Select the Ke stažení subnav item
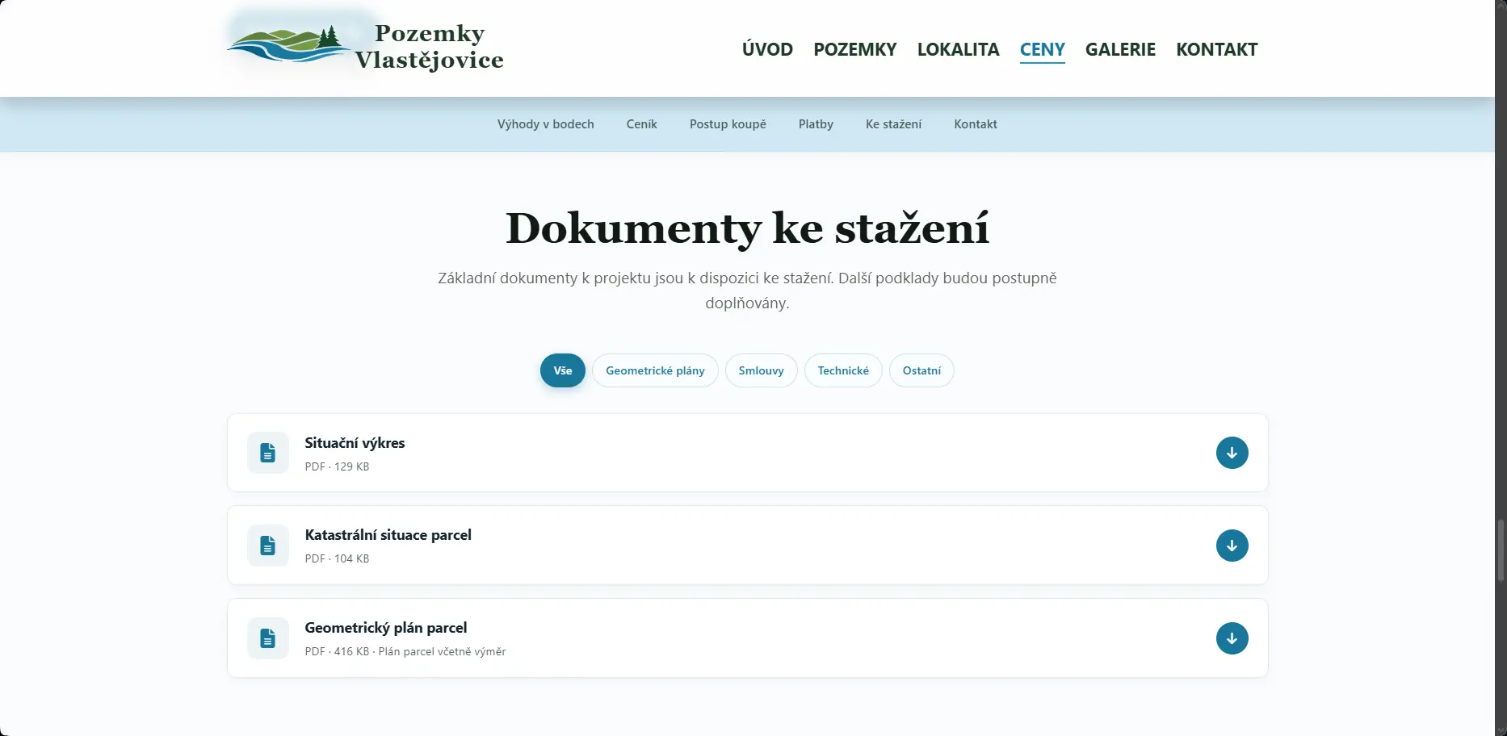 click(x=893, y=124)
